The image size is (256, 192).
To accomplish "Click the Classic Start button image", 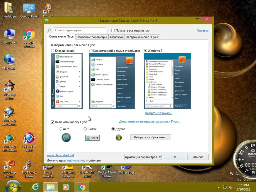I will tap(92, 138).
